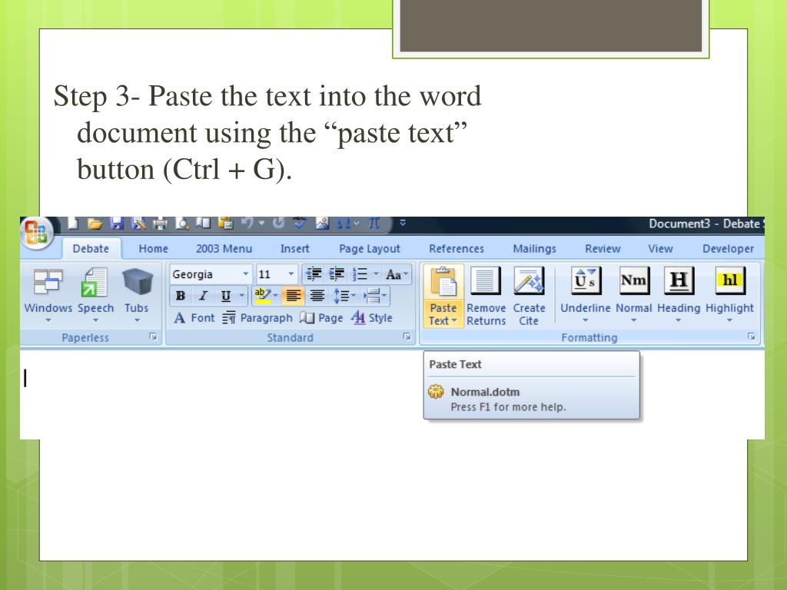This screenshot has width=787, height=590.
Task: Open the 2003 Menu tab
Action: 224,248
